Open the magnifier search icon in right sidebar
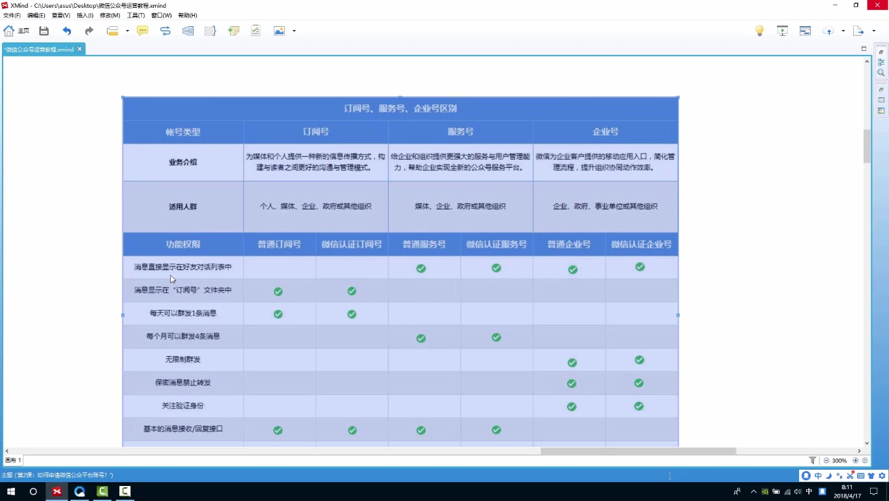This screenshot has width=889, height=501. pyautogui.click(x=881, y=72)
